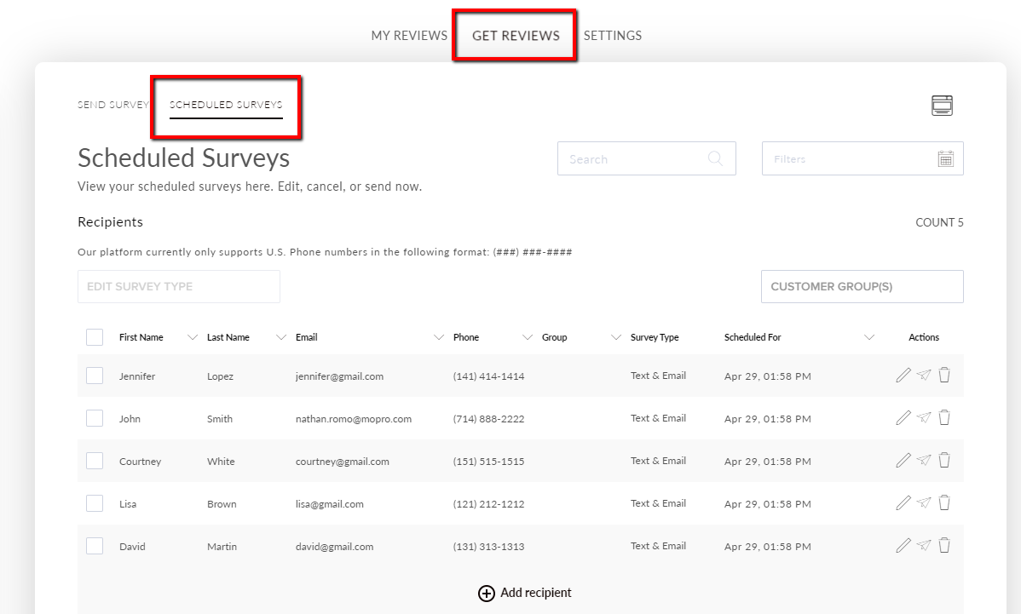This screenshot has height=614, width=1021.
Task: Edit David Martin's survey with the pencil icon
Action: (x=903, y=546)
